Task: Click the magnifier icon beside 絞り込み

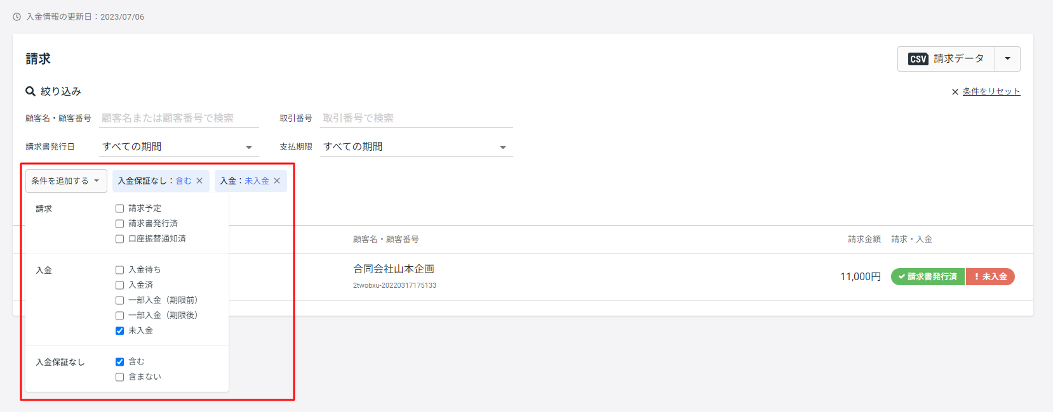Action: click(x=30, y=91)
